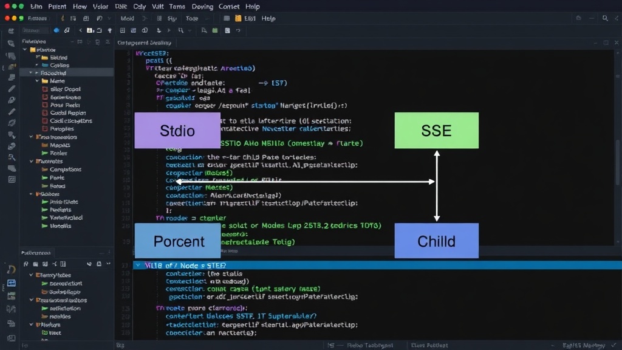Focus the search field in the third toolbar row
Viewport: 622px width, 350px height.
click(35, 30)
